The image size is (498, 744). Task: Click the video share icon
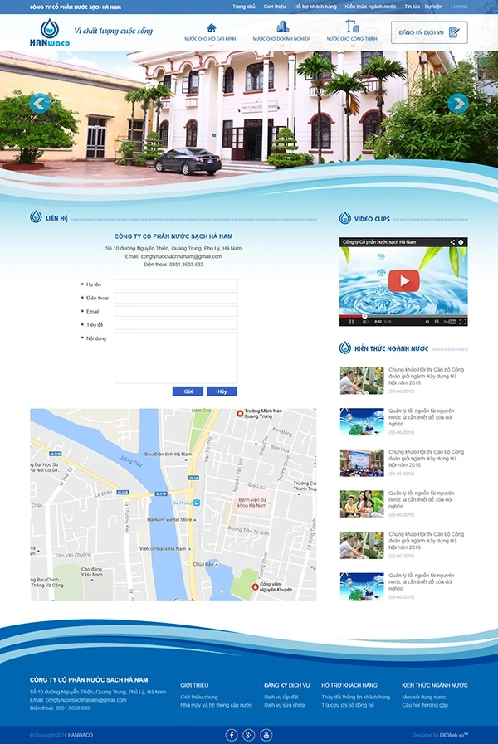tap(452, 242)
